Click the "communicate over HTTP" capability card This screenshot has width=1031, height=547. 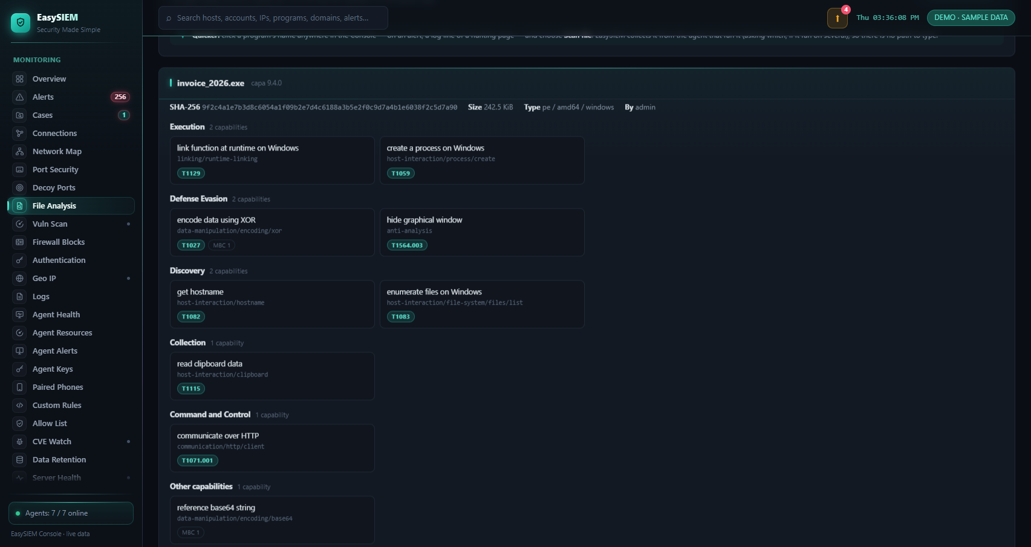pyautogui.click(x=272, y=448)
